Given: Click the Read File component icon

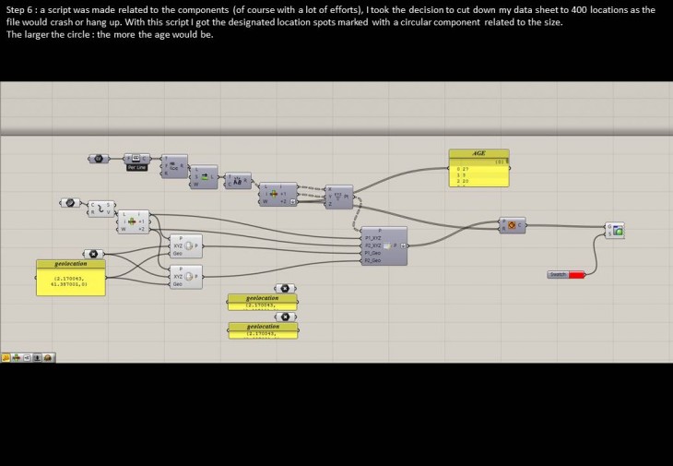Looking at the screenshot, I should coord(136,158).
